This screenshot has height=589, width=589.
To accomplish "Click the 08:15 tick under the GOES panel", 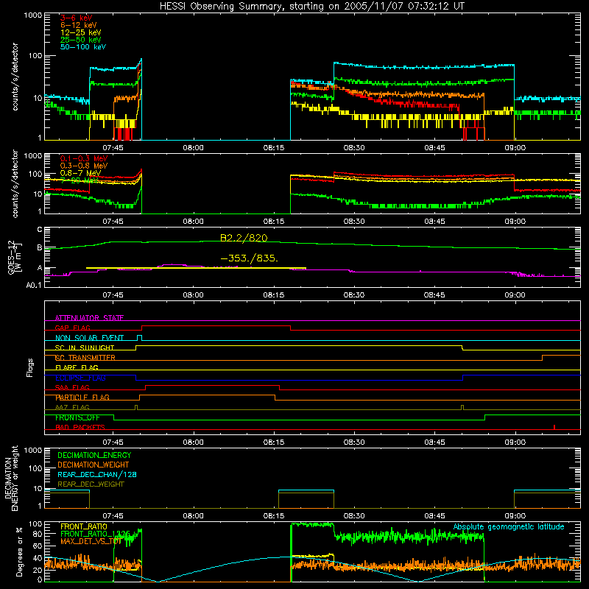I will coord(273,295).
